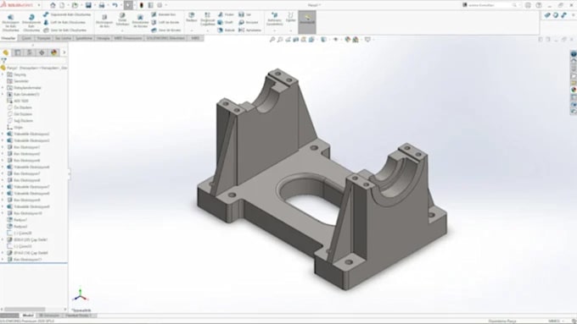577x324 pixels.
Task: Select the Fillet (Radyus) tool
Action: point(192,17)
